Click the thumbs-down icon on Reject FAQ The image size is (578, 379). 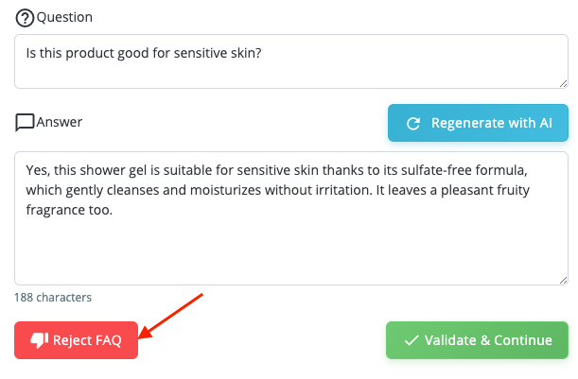[x=39, y=340]
